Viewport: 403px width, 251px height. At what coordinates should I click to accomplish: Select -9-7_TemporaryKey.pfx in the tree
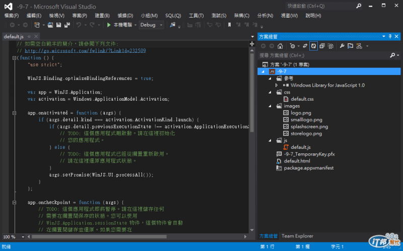309,154
